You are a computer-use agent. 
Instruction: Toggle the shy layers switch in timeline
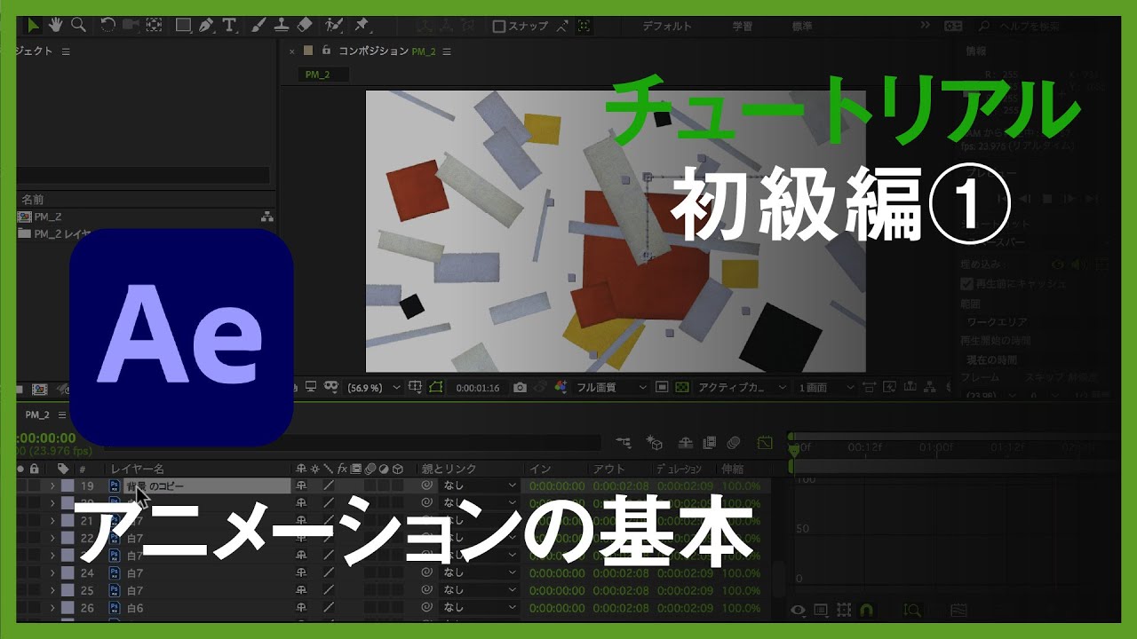[x=685, y=442]
